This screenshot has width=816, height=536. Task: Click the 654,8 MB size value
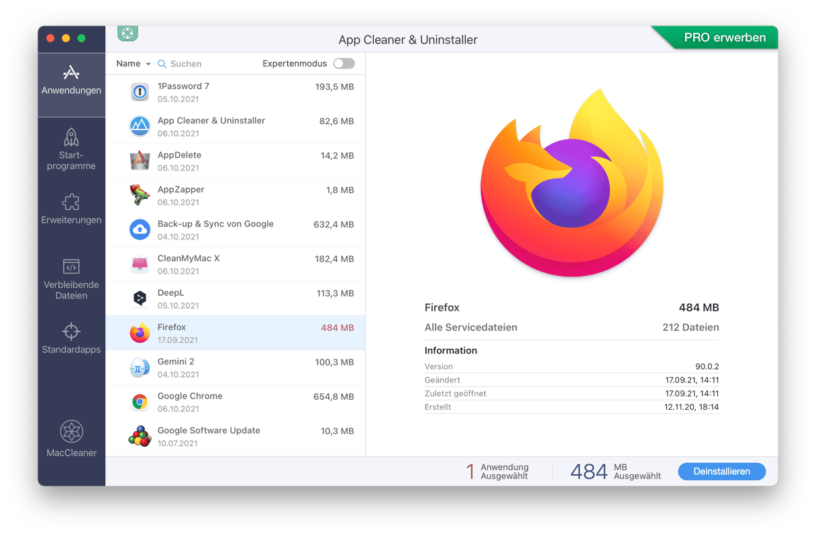(x=334, y=397)
